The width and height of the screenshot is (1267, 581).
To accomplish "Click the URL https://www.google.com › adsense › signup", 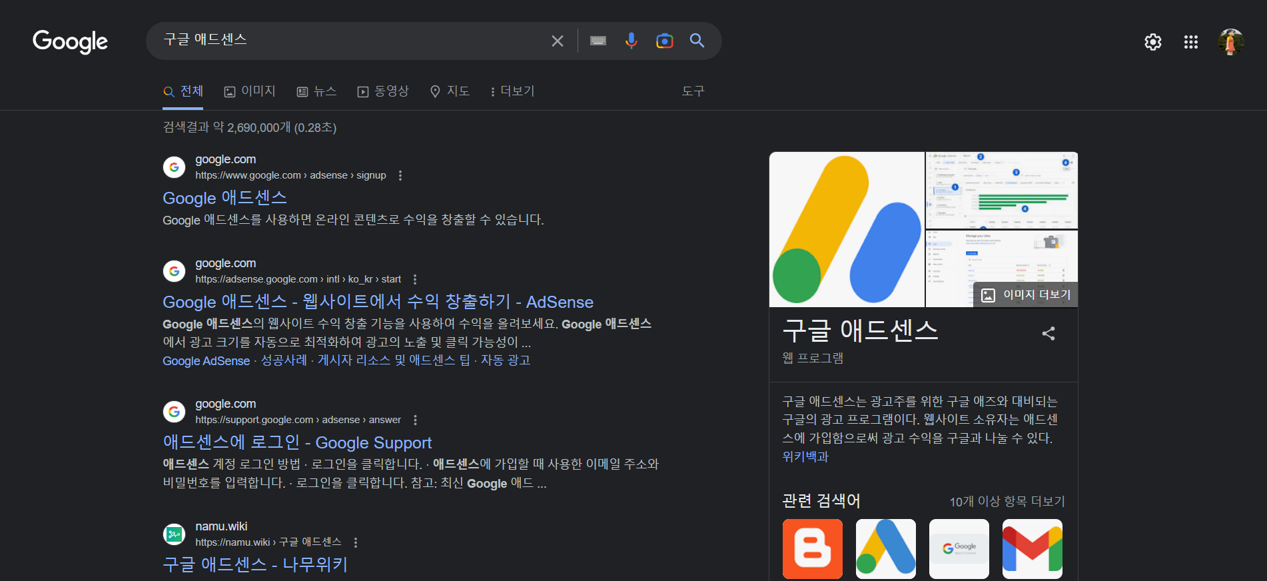I will coord(290,175).
